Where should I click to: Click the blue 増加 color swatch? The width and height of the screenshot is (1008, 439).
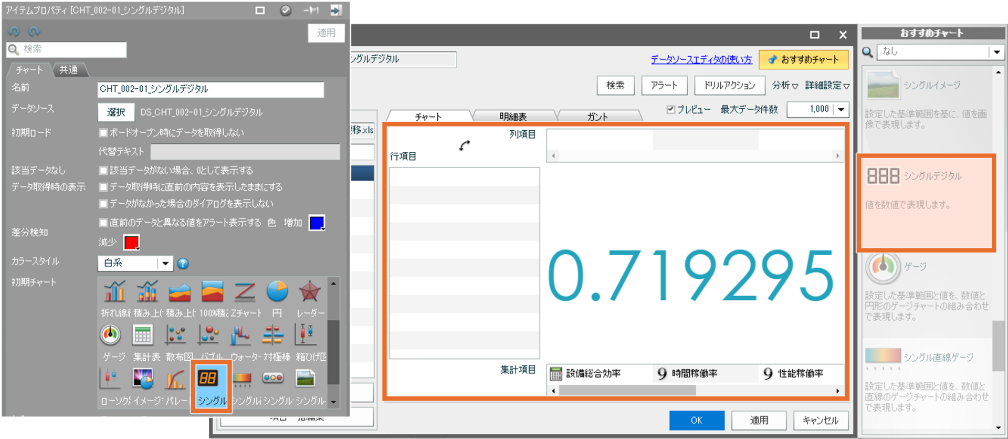[316, 223]
